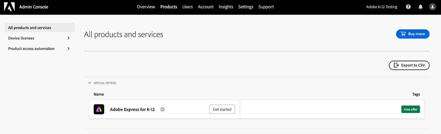Go to the Overview tab
The height and width of the screenshot is (134, 441).
click(x=146, y=7)
